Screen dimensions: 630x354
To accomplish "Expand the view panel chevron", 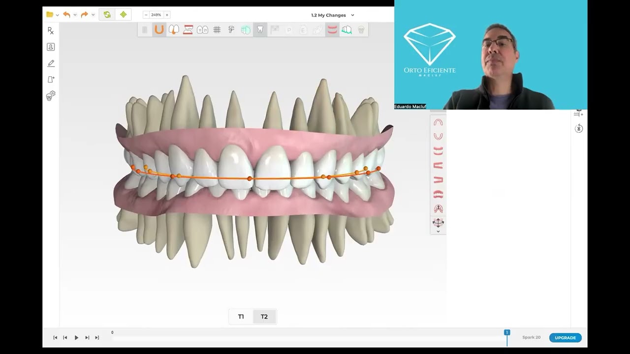I will [x=438, y=231].
